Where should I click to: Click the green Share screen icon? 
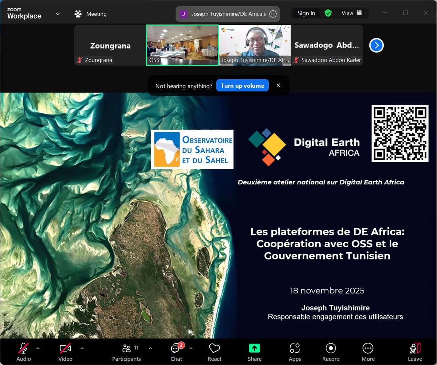[x=254, y=348]
